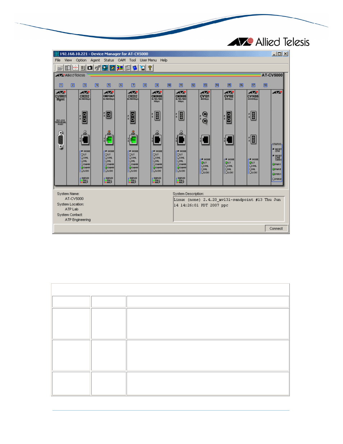The width and height of the screenshot is (343, 444).
Task: Open the Help menu
Action: coord(164,60)
